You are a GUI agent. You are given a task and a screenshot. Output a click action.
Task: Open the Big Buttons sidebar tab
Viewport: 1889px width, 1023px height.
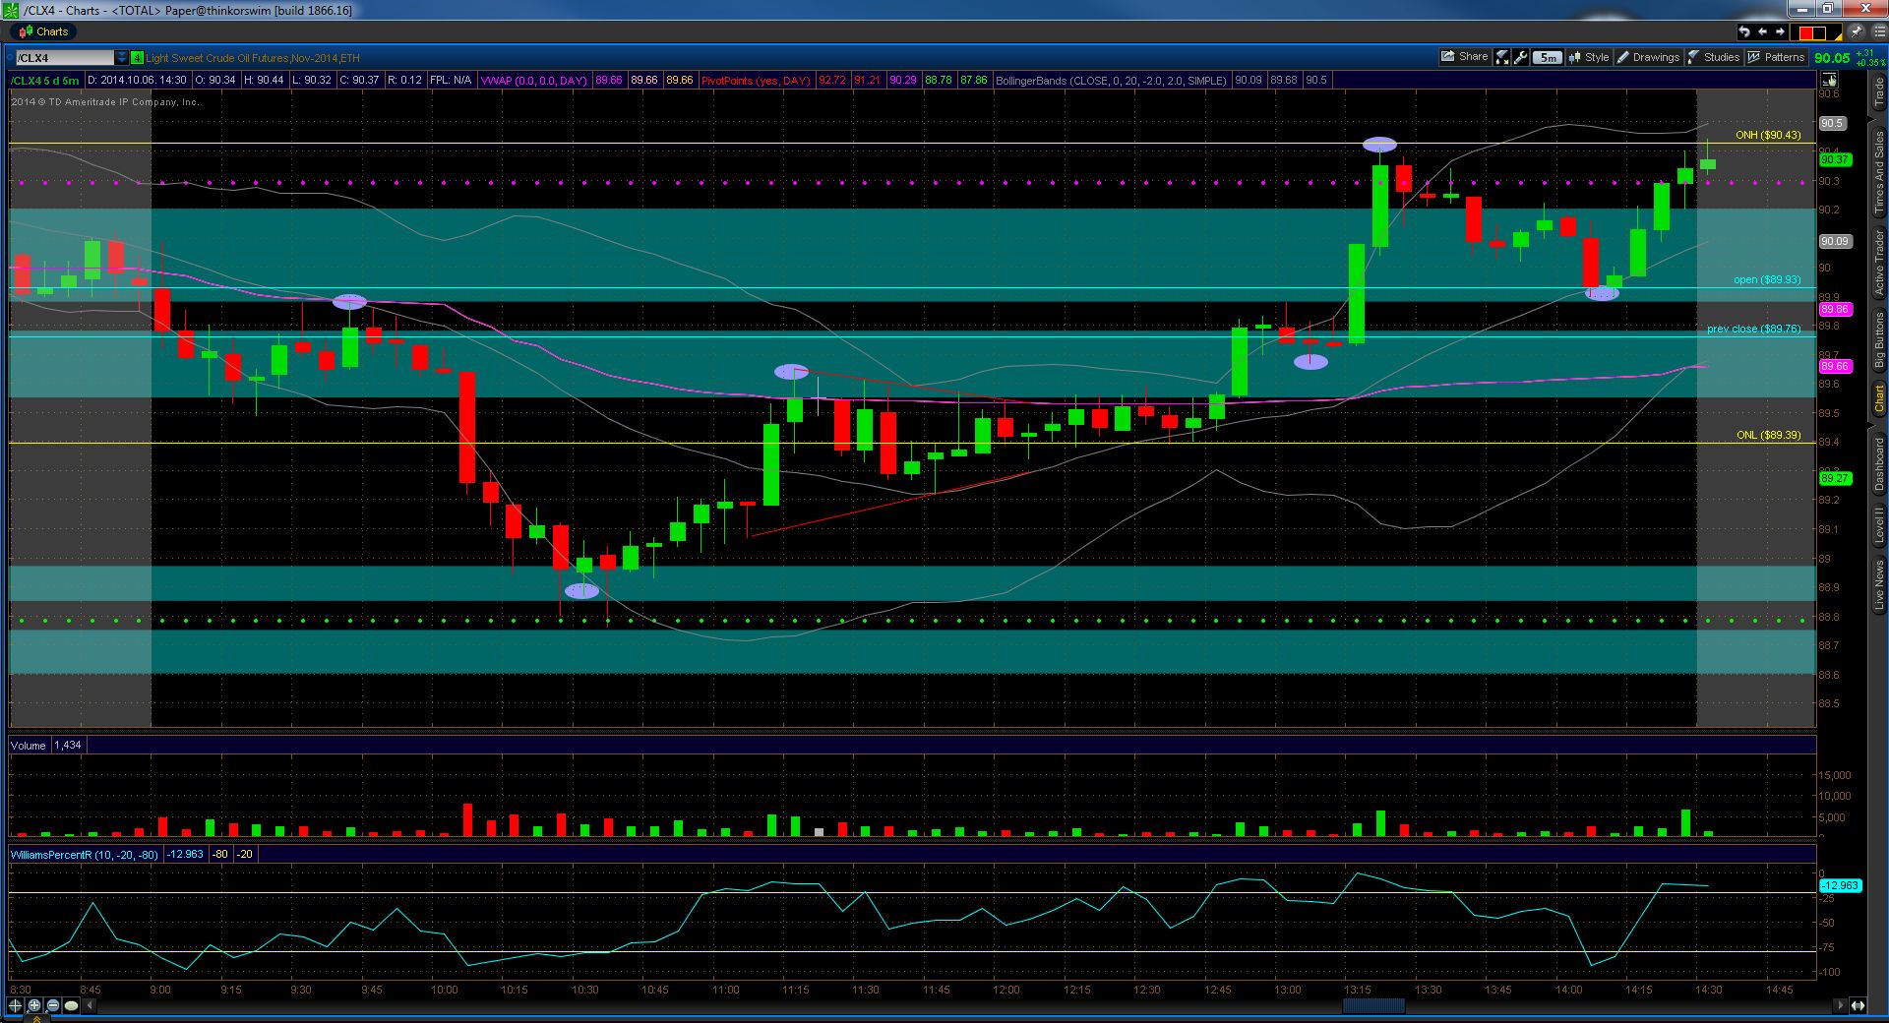[x=1878, y=339]
